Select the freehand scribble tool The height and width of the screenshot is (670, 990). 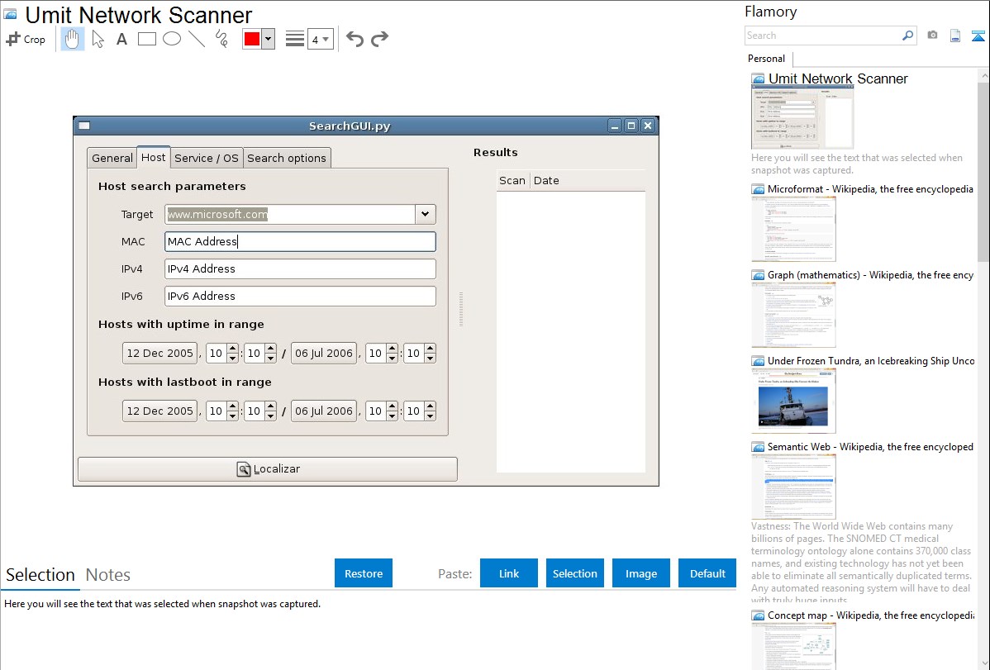(x=221, y=39)
